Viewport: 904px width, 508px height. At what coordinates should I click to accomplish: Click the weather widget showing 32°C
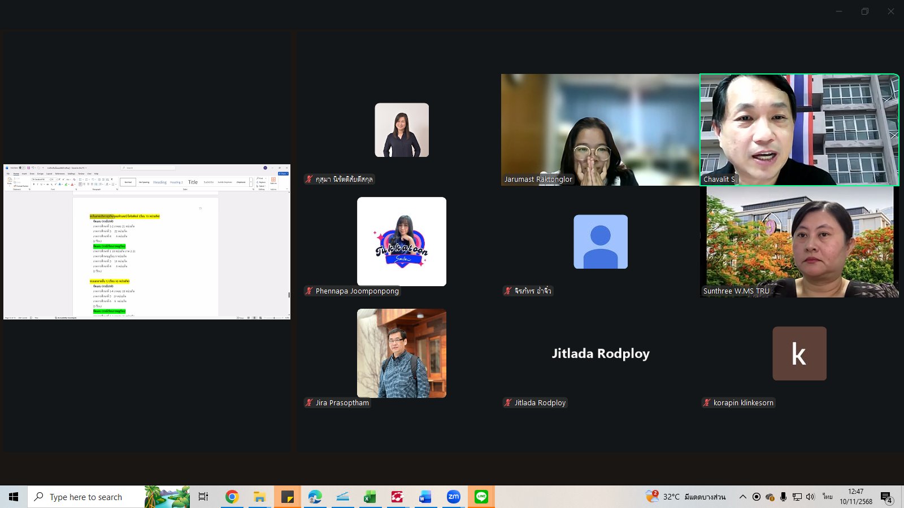click(x=686, y=497)
